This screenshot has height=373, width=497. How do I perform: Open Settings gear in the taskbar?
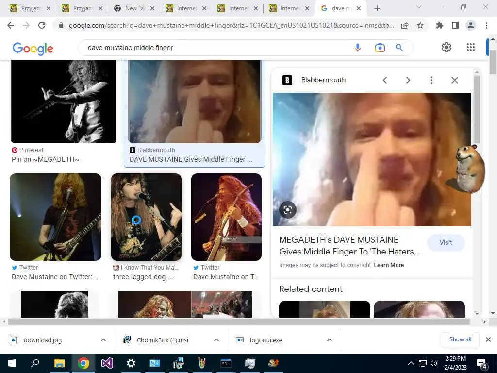[x=131, y=363]
